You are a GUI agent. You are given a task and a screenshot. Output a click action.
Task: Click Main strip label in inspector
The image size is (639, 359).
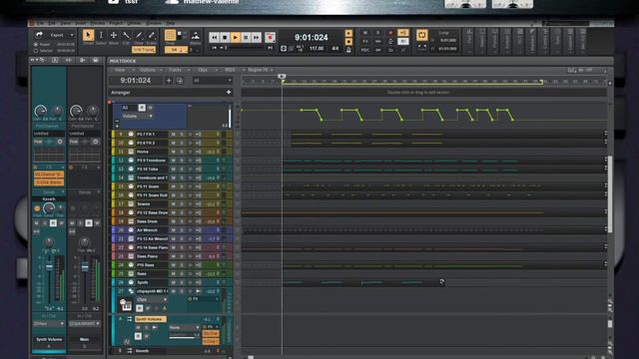click(x=84, y=339)
